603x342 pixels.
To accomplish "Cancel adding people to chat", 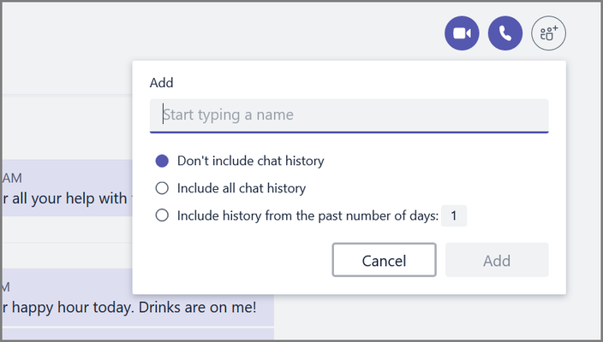I will click(x=385, y=260).
